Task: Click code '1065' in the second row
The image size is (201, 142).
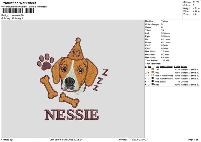Action: point(177,73)
